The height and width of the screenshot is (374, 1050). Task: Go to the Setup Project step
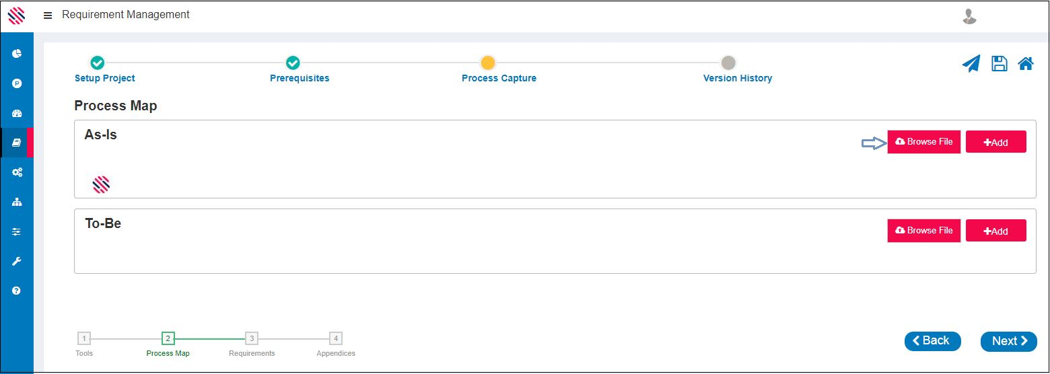[98, 63]
